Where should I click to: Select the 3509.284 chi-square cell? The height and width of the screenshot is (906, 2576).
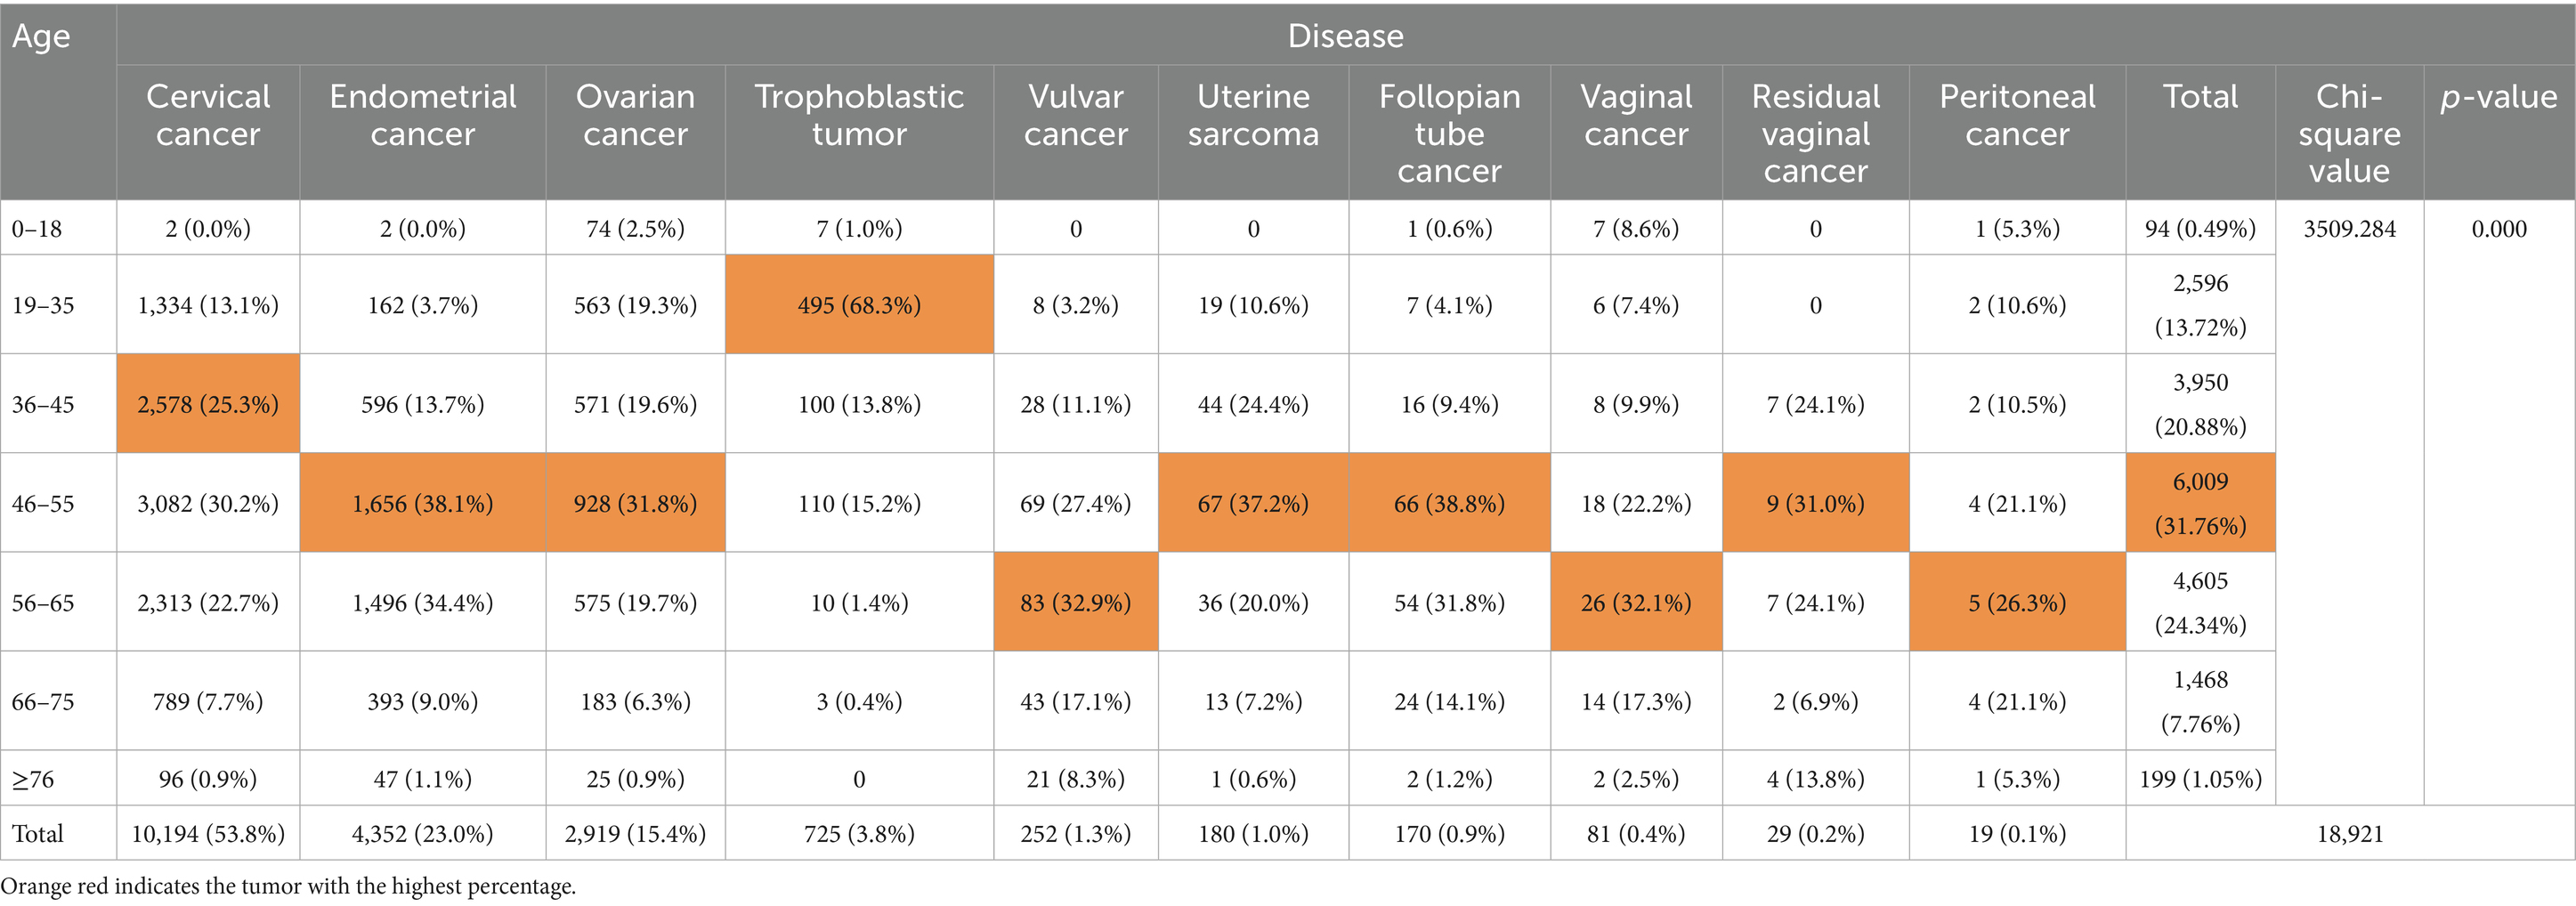2349,229
